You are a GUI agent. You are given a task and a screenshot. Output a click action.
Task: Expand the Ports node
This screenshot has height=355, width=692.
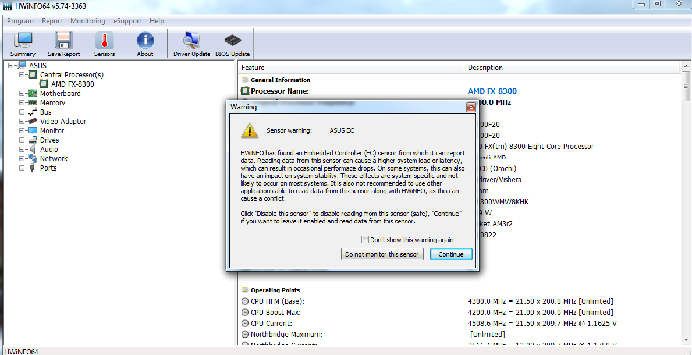coord(22,168)
